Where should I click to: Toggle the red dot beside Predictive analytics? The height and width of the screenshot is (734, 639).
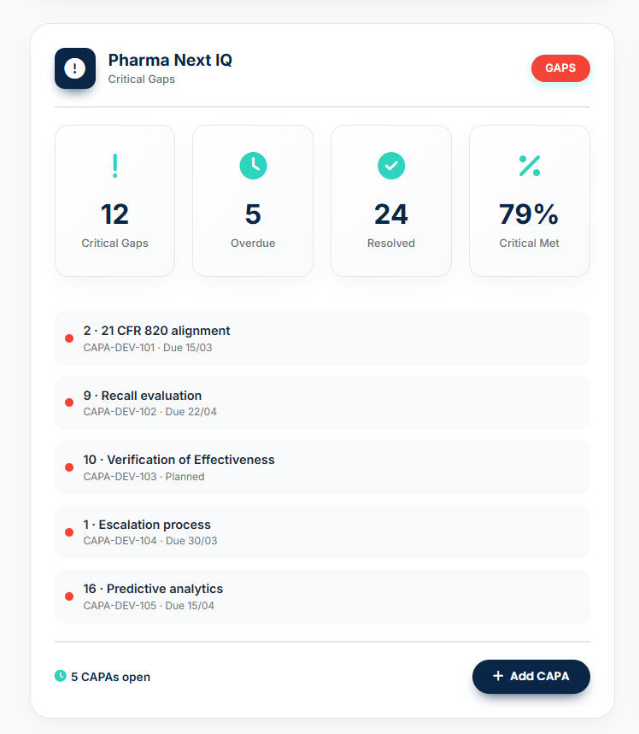69,596
